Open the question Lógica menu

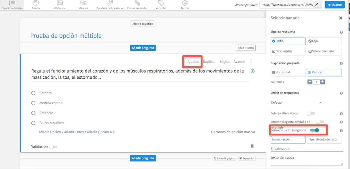[225, 62]
